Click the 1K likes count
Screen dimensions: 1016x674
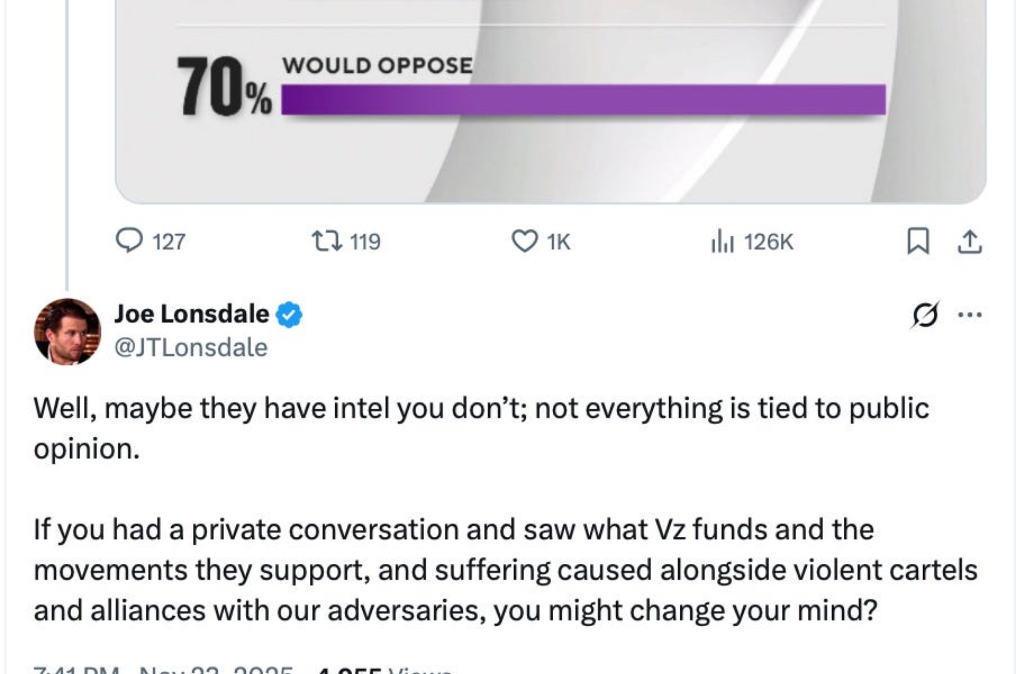(x=559, y=242)
